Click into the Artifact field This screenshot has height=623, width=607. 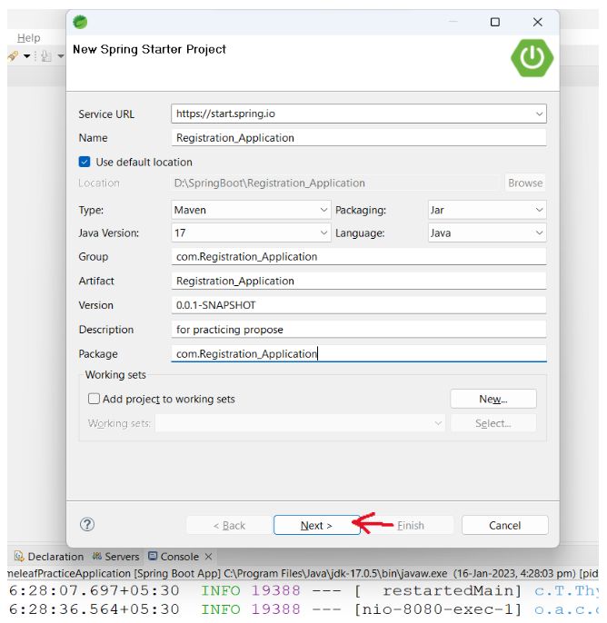[x=359, y=281]
